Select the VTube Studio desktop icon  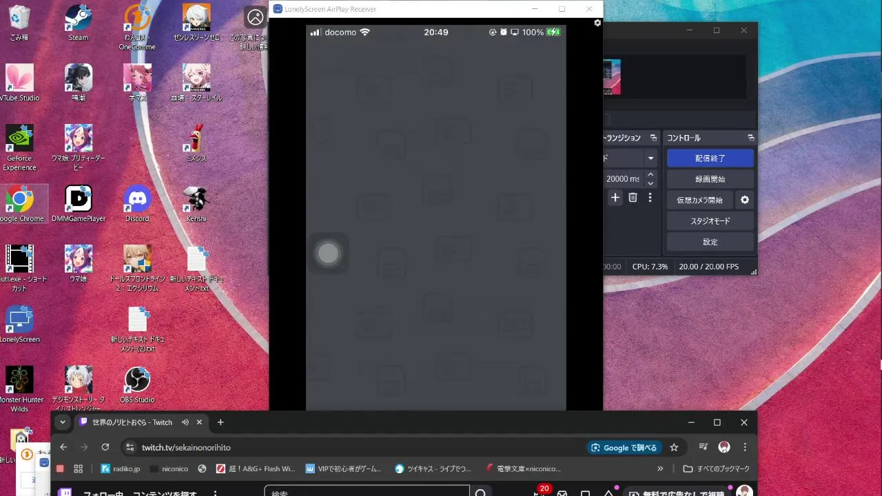click(19, 83)
